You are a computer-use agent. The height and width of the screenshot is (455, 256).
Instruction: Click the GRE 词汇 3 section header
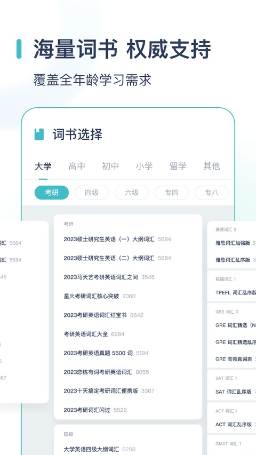227,312
